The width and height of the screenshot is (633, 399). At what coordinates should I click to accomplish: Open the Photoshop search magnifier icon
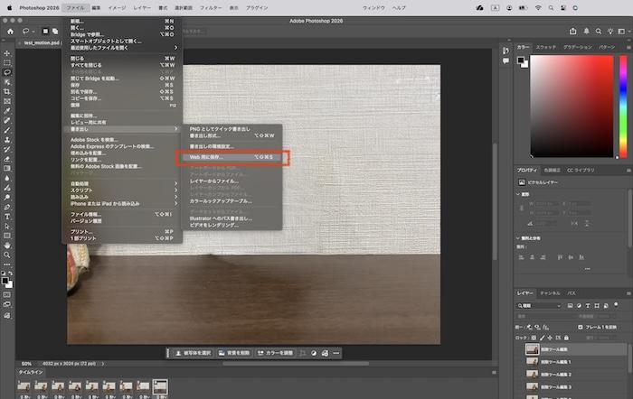pos(599,32)
